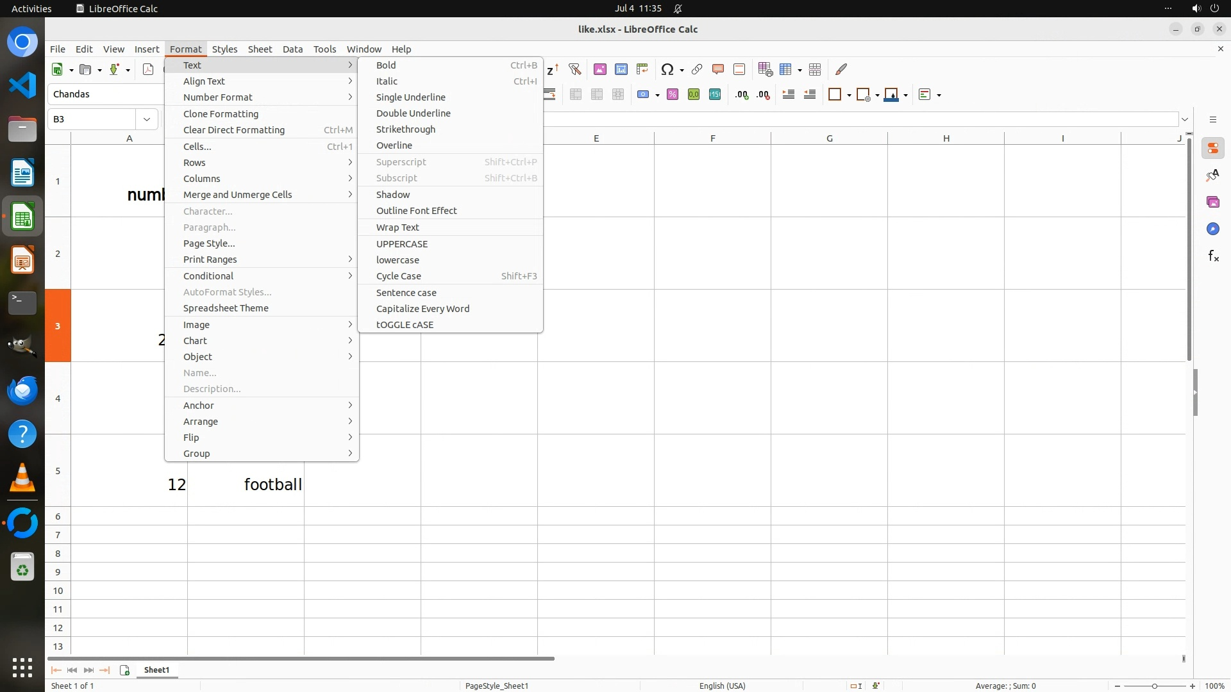
Task: Click the Sheet1 sheet tab
Action: tap(156, 670)
